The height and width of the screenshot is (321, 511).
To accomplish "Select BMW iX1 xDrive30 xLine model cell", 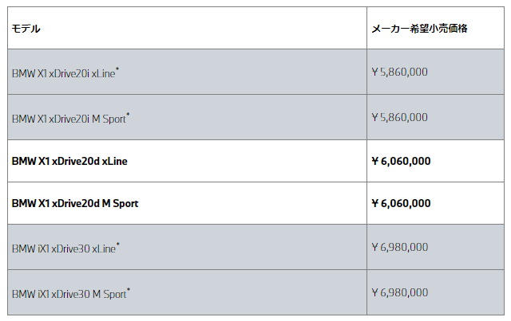I will (x=187, y=247).
